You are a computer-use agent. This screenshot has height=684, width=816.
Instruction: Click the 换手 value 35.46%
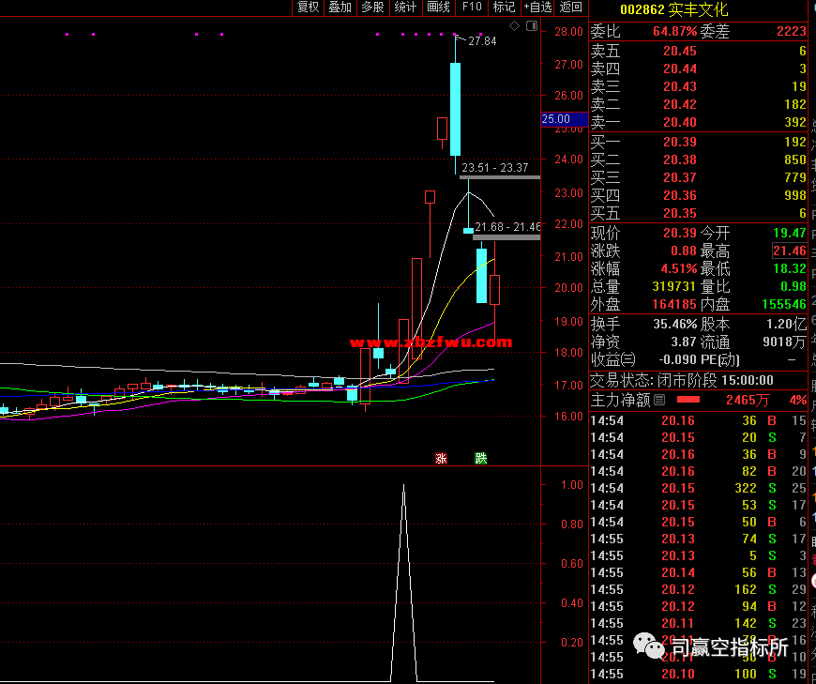pos(675,325)
